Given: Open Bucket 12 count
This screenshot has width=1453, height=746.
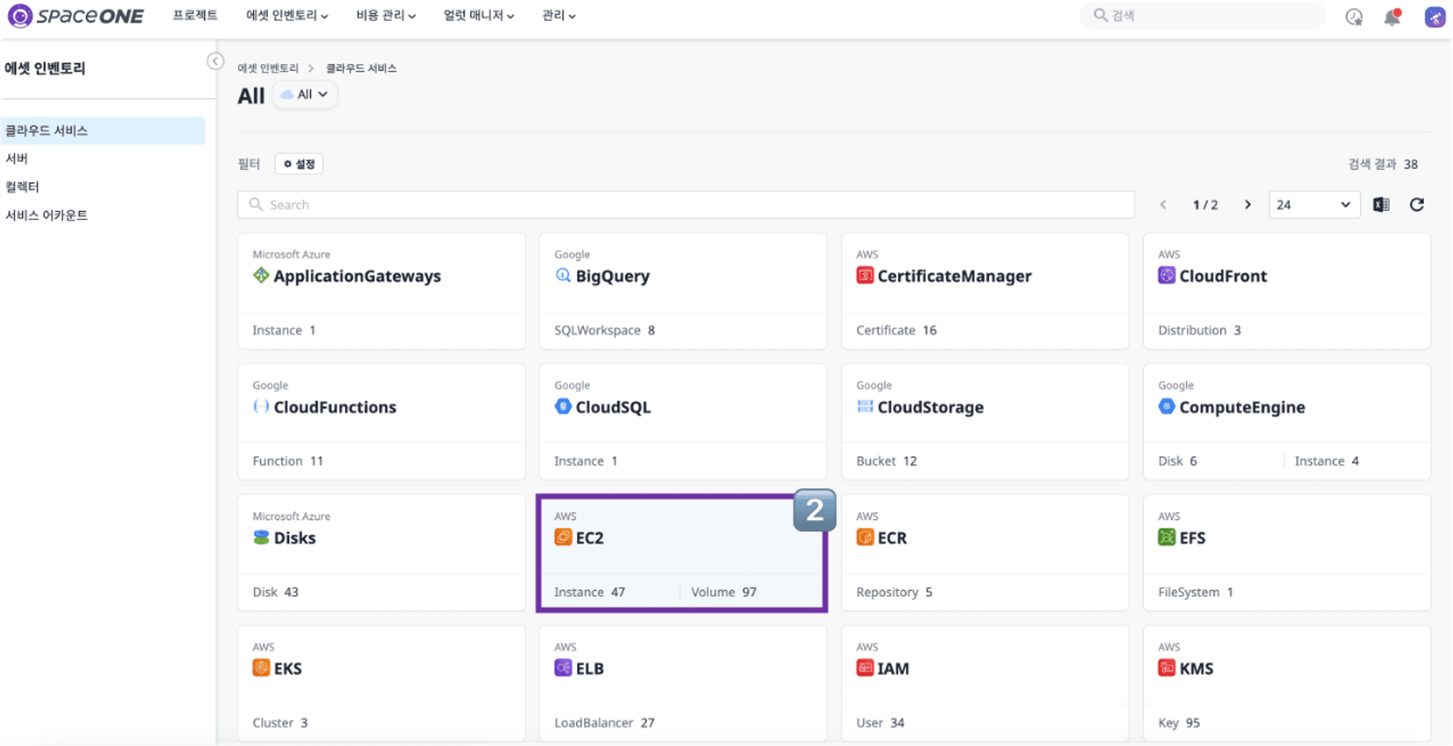Looking at the screenshot, I should [886, 461].
